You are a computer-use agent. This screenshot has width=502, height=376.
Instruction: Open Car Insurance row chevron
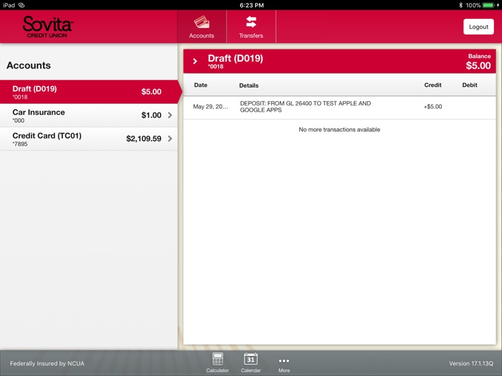(x=170, y=115)
